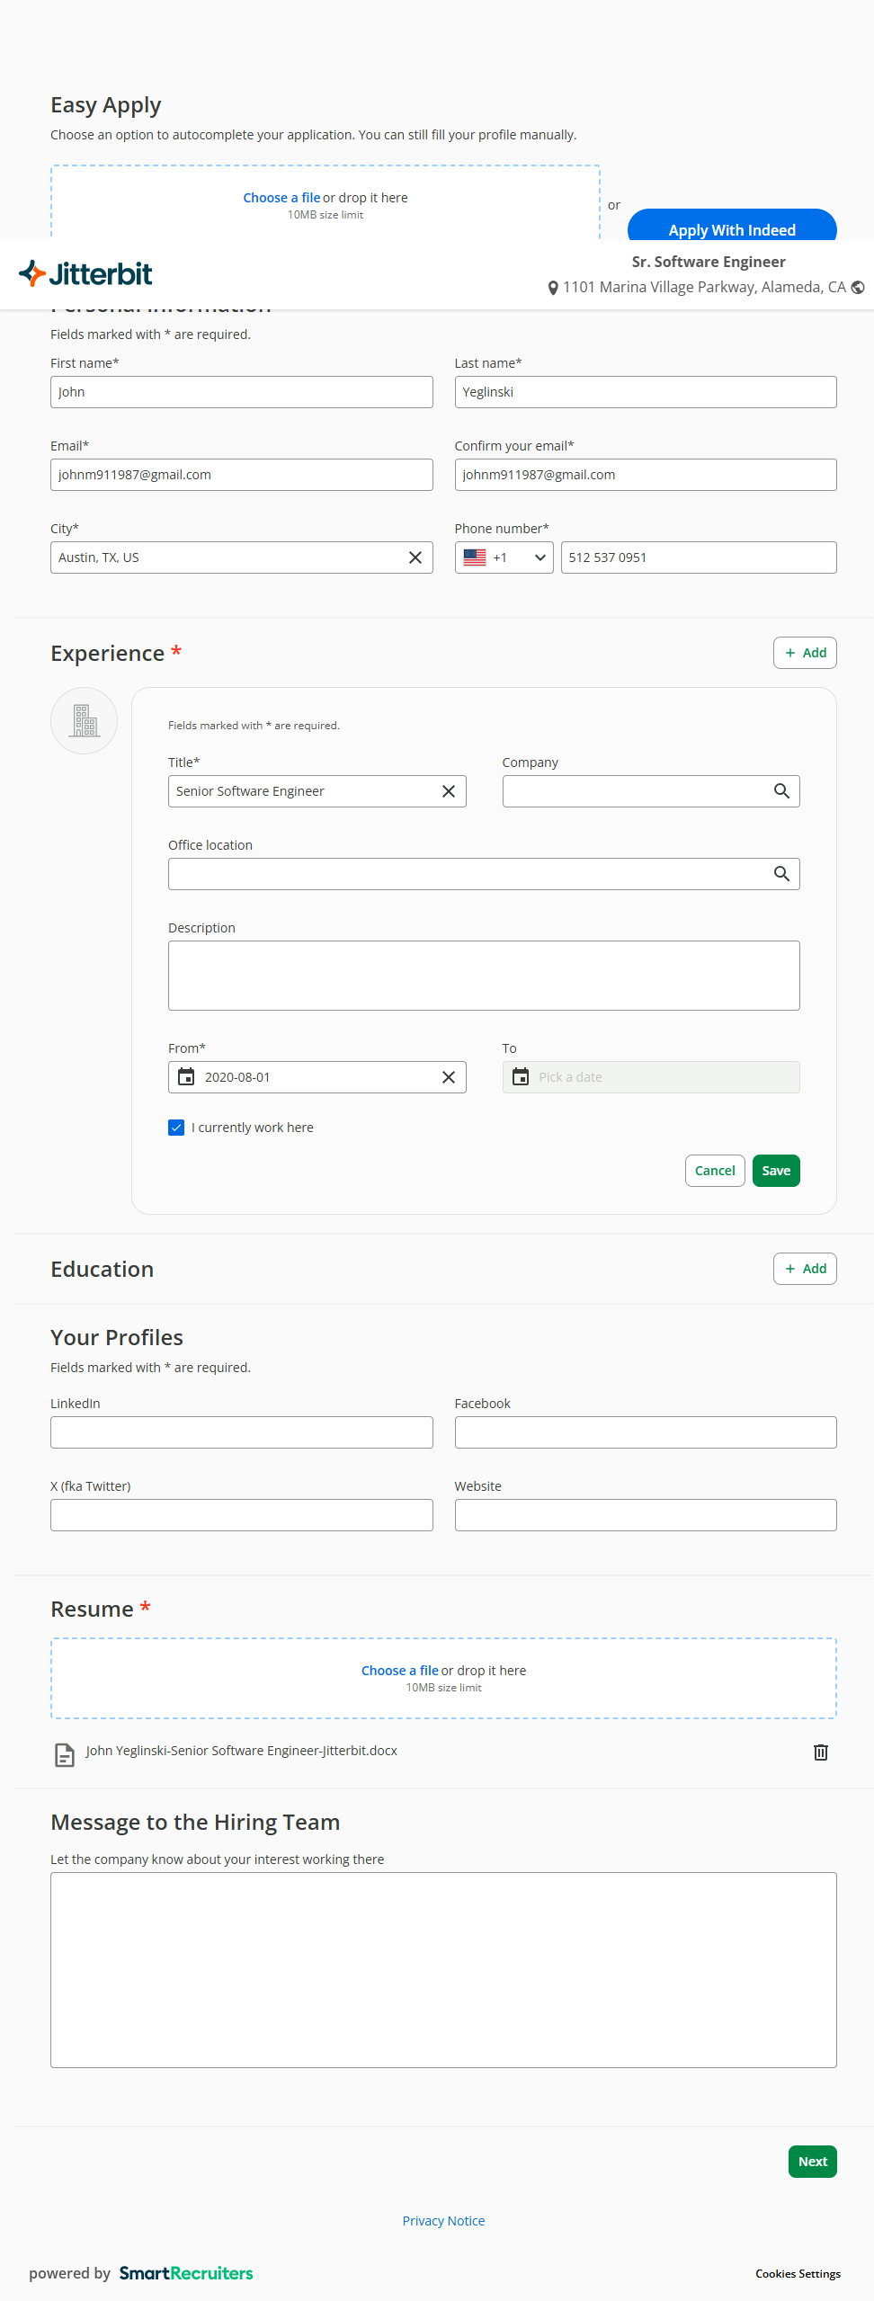Click the Apply With Indeed button
This screenshot has width=874, height=2301.
731,228
